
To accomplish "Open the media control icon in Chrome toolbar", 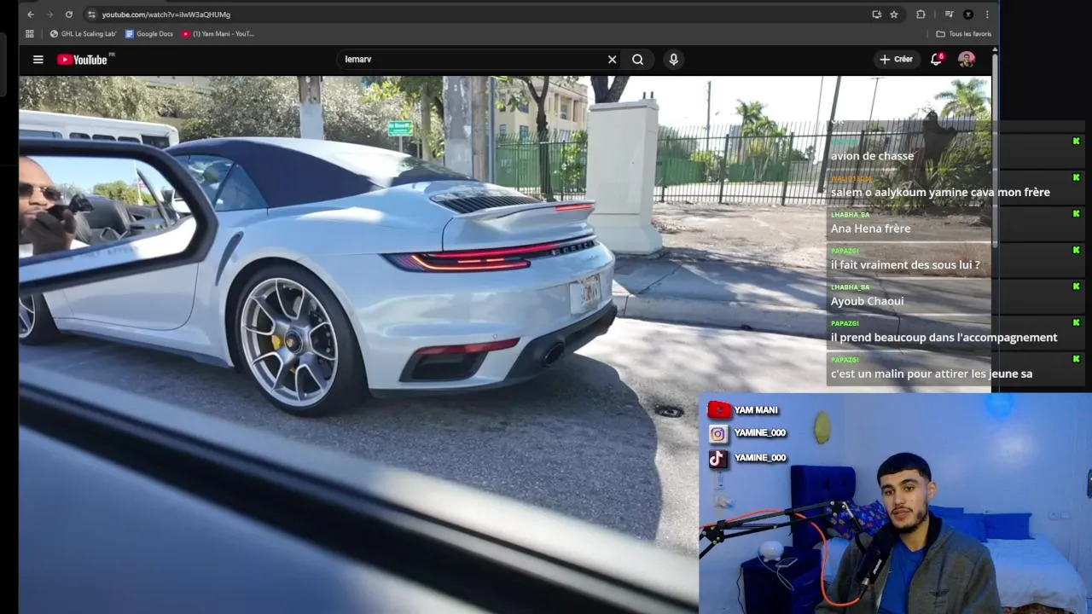I will pos(949,14).
